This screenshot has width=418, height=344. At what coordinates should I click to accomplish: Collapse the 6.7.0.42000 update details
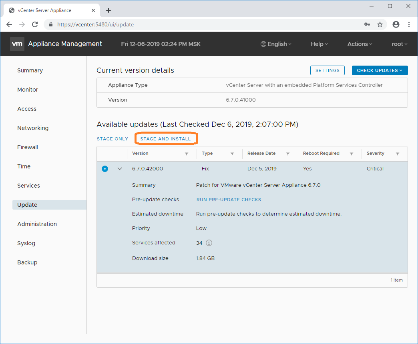pyautogui.click(x=120, y=169)
